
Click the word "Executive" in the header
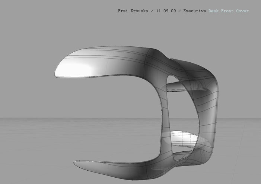[195, 11]
